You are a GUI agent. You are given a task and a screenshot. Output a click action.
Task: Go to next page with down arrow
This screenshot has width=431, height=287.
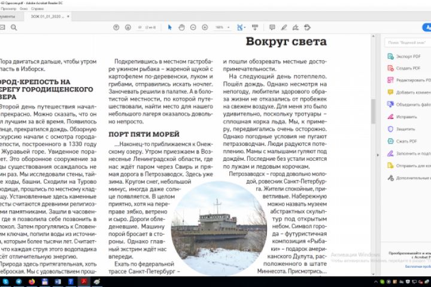[128, 28]
